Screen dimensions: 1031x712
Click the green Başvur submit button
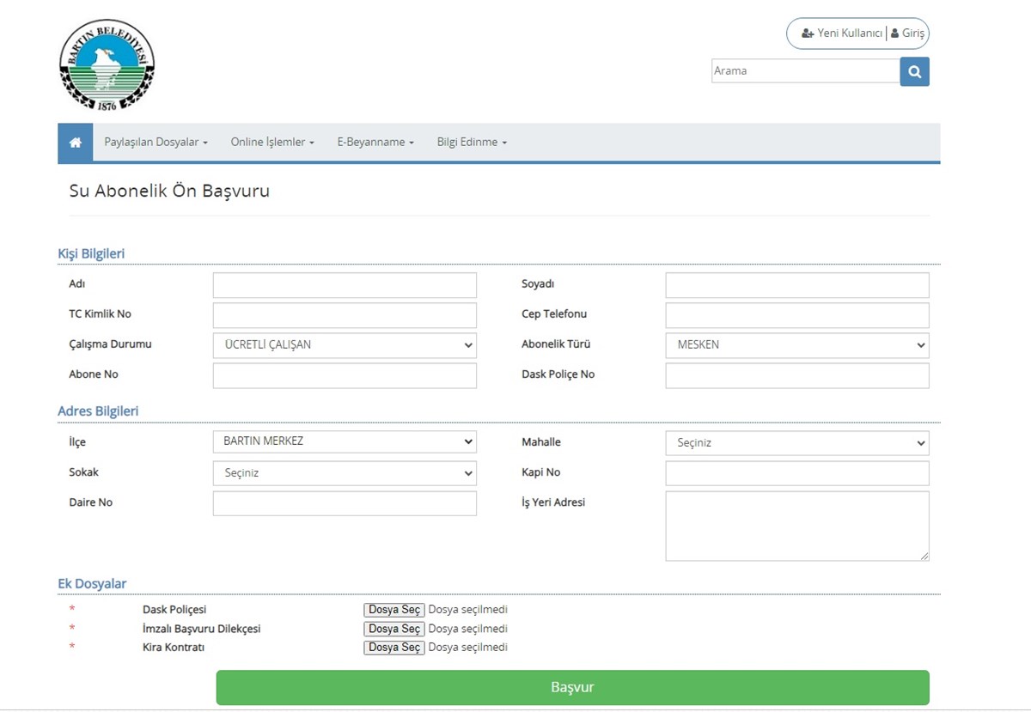pos(572,688)
